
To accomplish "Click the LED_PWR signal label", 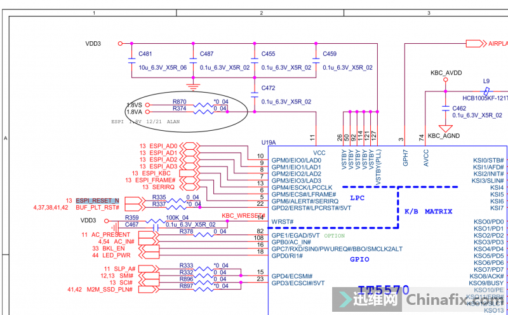I will tap(116, 255).
